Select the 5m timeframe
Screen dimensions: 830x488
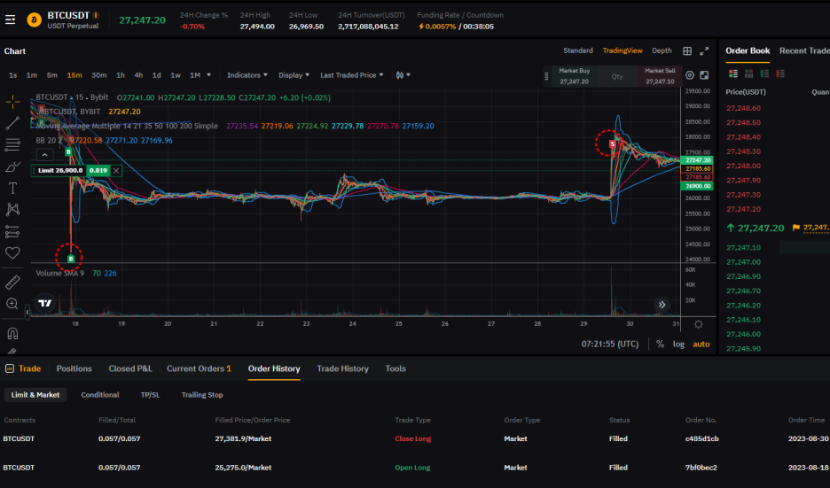[51, 75]
